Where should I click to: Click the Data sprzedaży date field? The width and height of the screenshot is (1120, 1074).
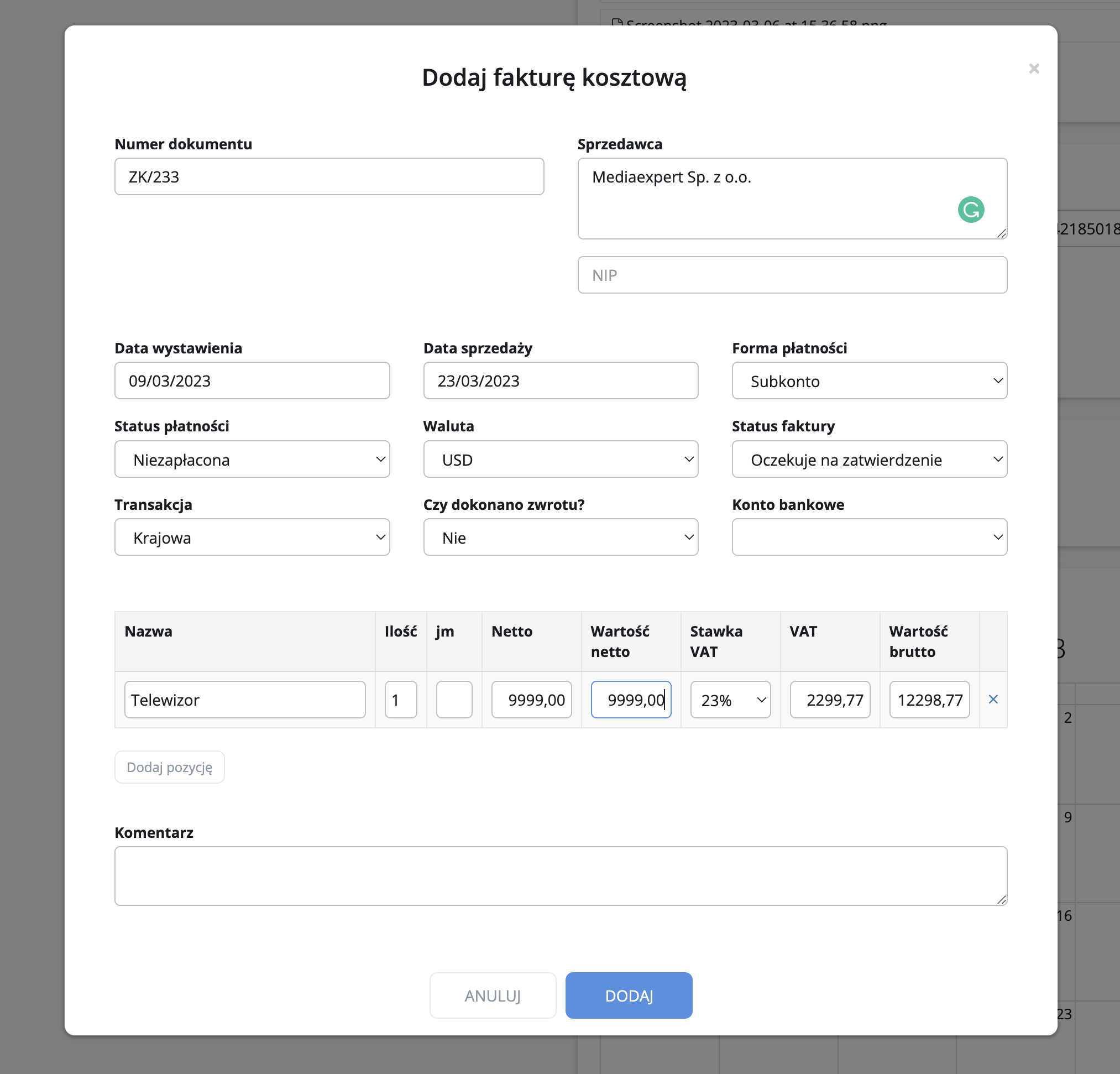[560, 380]
